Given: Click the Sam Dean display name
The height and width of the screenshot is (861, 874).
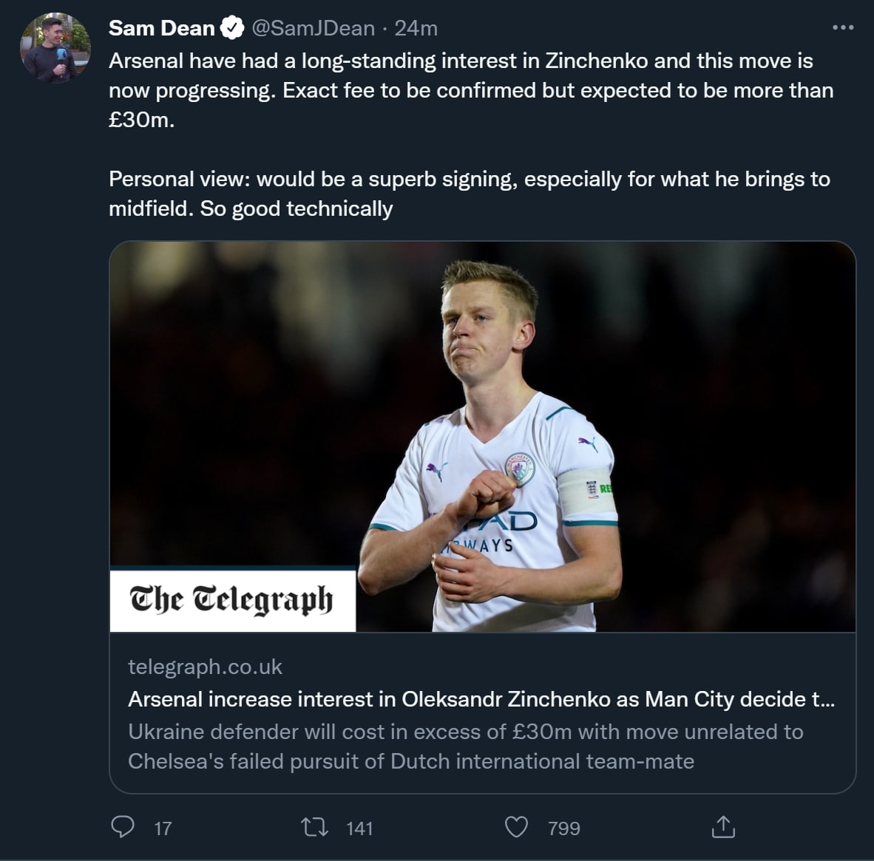Looking at the screenshot, I should click(161, 28).
